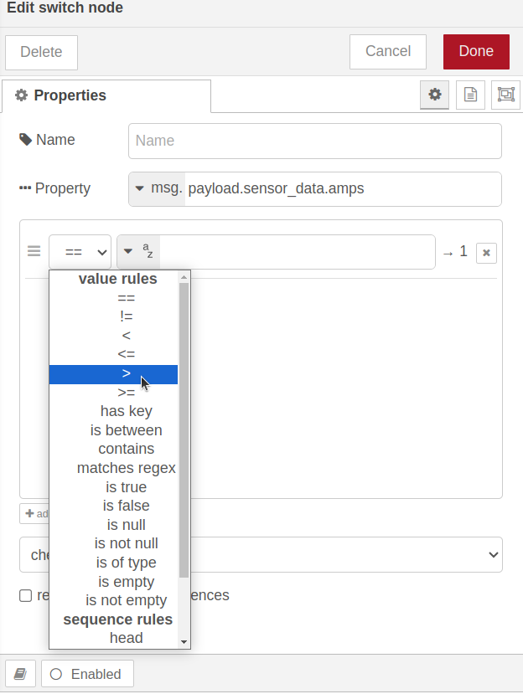
Task: Choose the 'is not empty' rule
Action: pos(113,600)
